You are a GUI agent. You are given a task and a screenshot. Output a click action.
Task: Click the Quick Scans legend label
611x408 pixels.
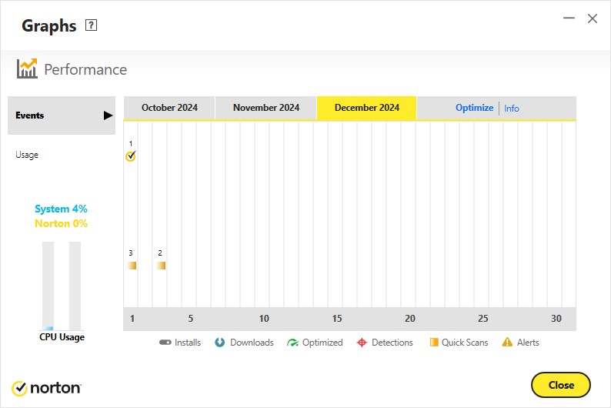point(465,343)
